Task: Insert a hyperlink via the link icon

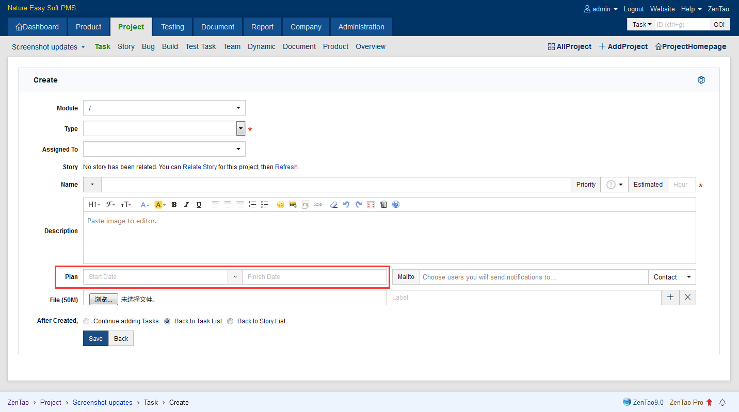Action: point(318,205)
